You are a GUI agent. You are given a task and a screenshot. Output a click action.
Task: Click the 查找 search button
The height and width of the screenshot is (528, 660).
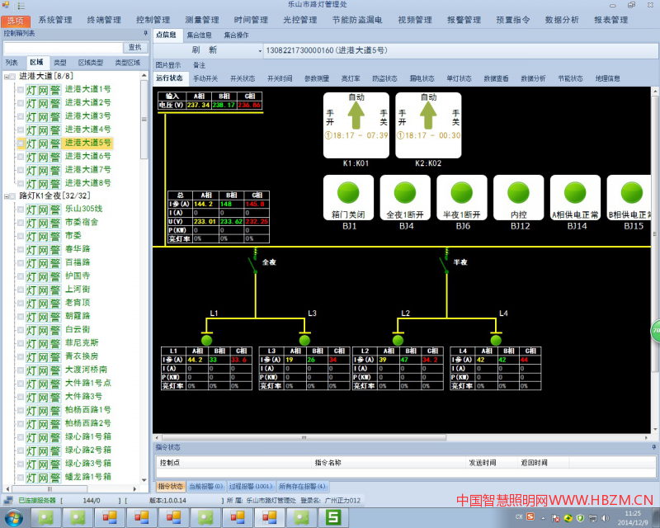(x=134, y=48)
